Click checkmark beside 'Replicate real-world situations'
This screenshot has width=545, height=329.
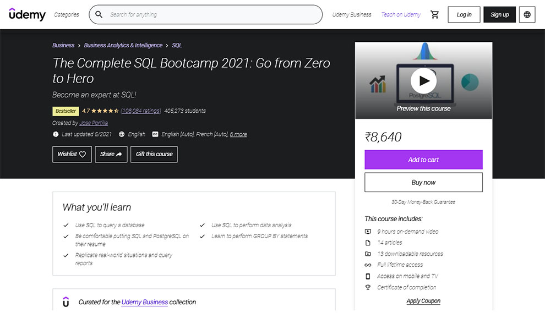point(66,255)
